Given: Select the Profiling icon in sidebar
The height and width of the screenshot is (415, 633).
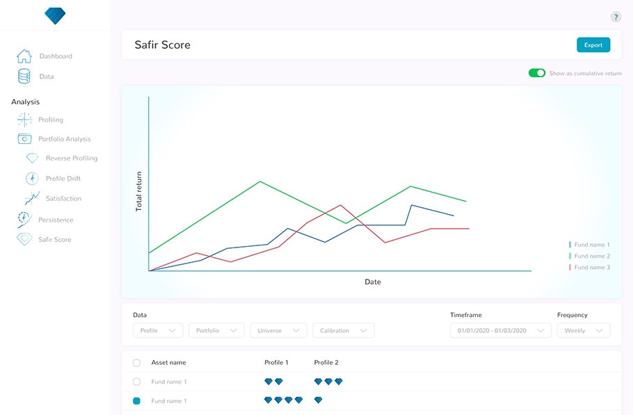Looking at the screenshot, I should [x=24, y=120].
